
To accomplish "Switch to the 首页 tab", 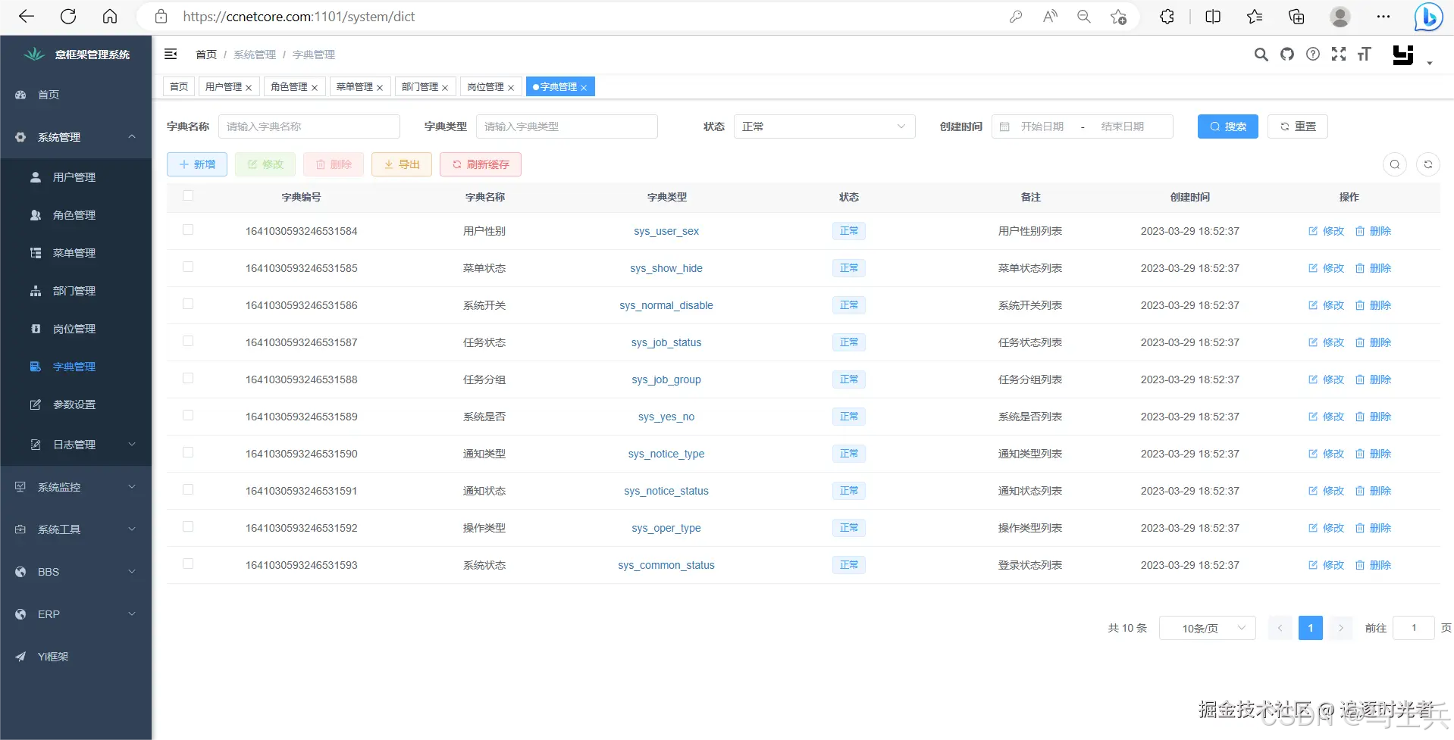I will tap(179, 87).
